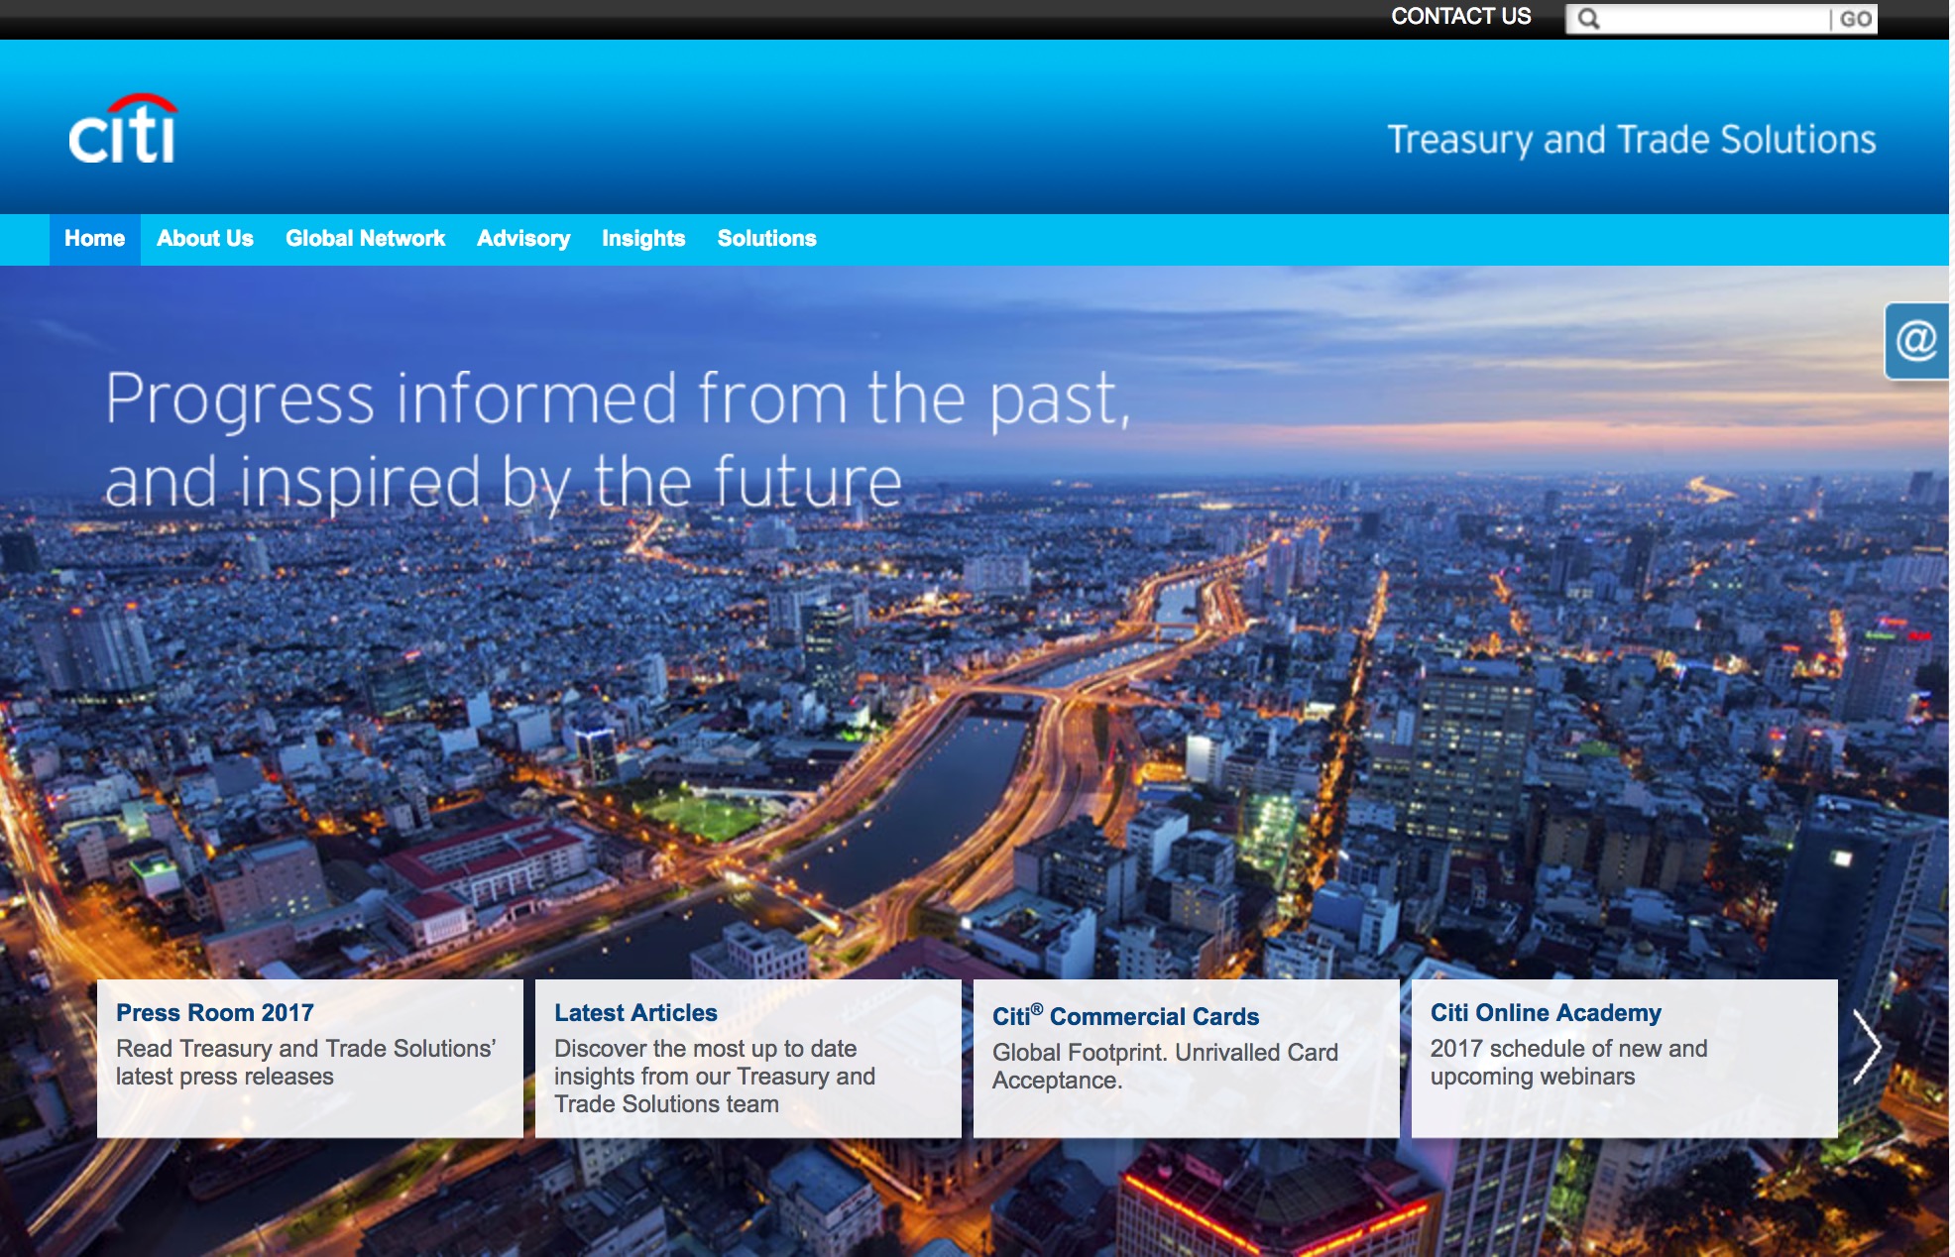This screenshot has width=1955, height=1257.
Task: Click the magnifier icon in search box
Action: click(x=1588, y=19)
